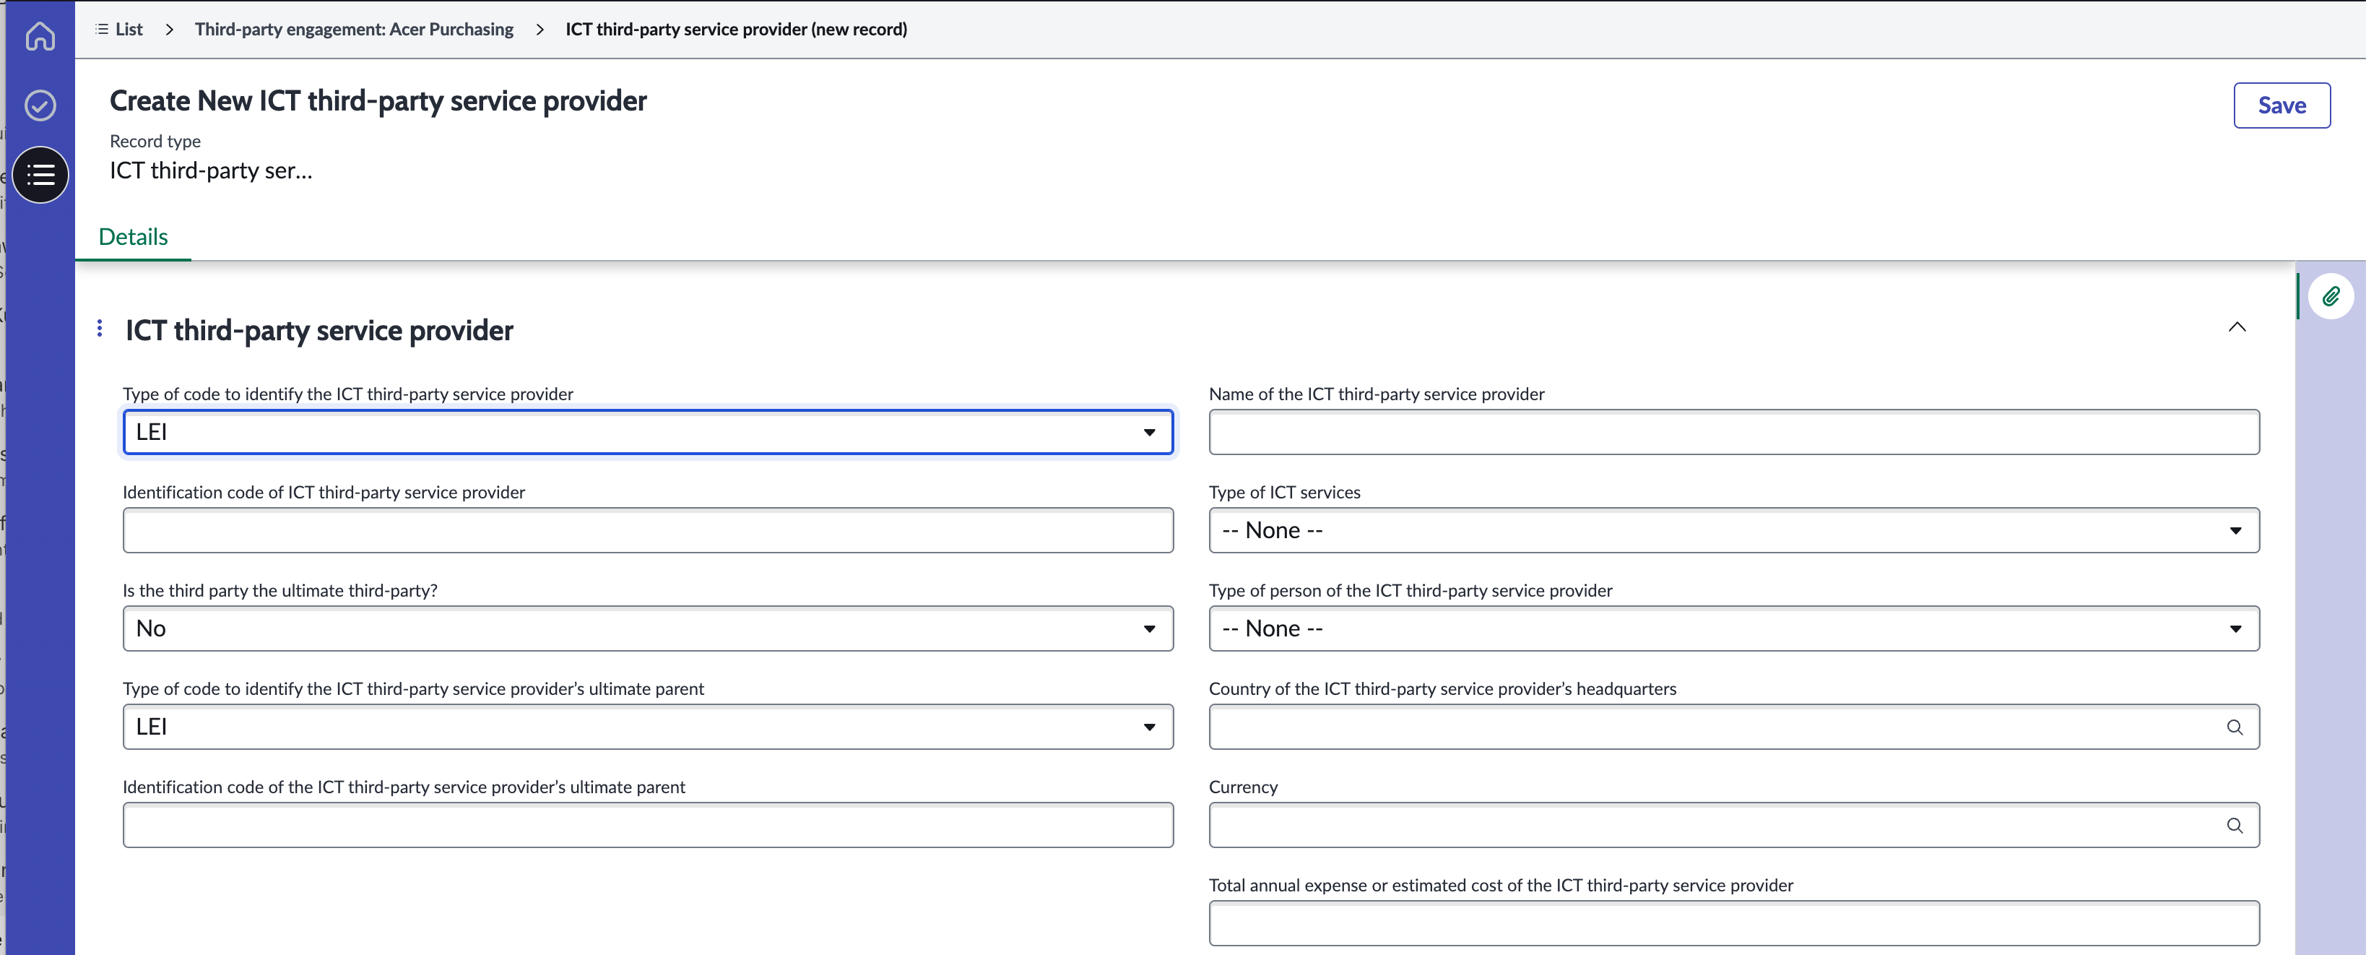2366x955 pixels.
Task: Click the Total annual expense input field
Action: pyautogui.click(x=1733, y=923)
